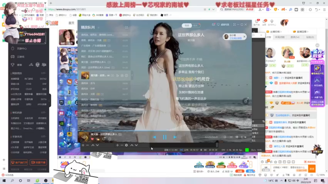Image resolution: width=328 pixels, height=184 pixels.
Task: Click the lyric line 这世界有那么多人
Action: click(191, 66)
